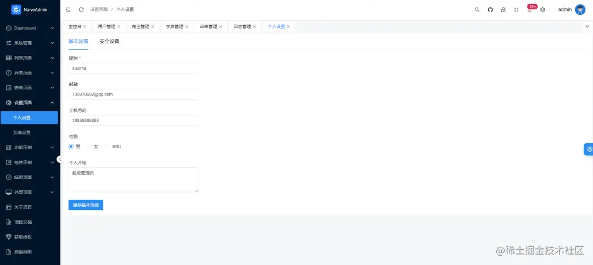Expand the 外部页面 sidebar menu
593x265 pixels.
(x=52, y=192)
